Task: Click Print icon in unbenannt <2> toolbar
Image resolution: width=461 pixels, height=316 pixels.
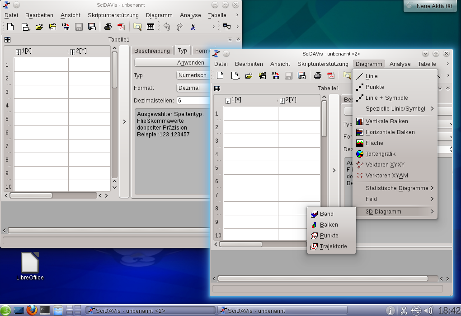Action: click(x=318, y=75)
